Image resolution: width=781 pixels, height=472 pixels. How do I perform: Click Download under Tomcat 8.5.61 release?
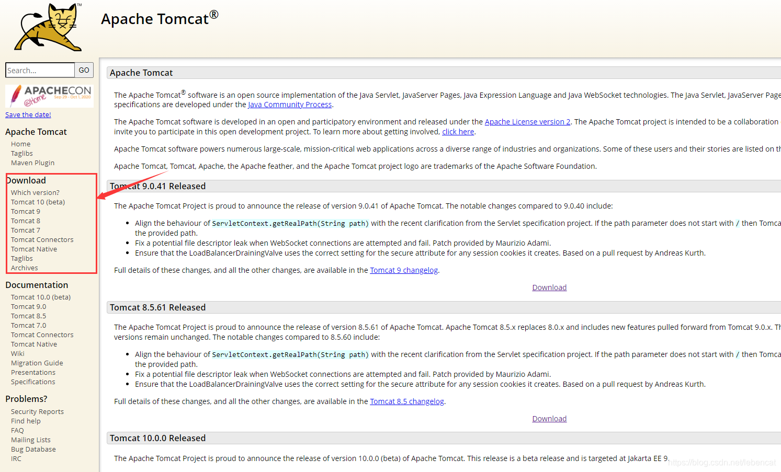(x=549, y=419)
